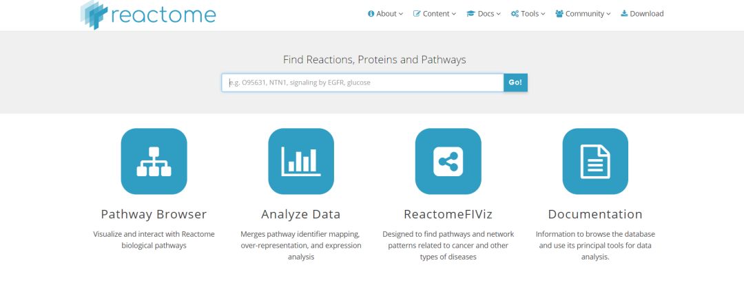
Task: Open the Pathway Browser hierarchy icon
Action: (x=154, y=161)
